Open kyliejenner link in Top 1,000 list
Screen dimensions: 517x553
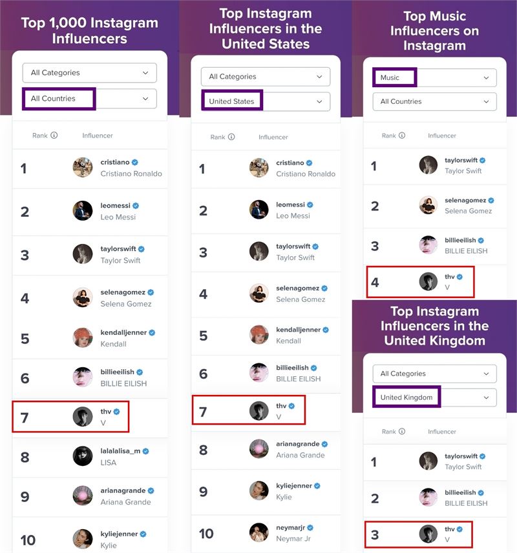click(x=119, y=534)
